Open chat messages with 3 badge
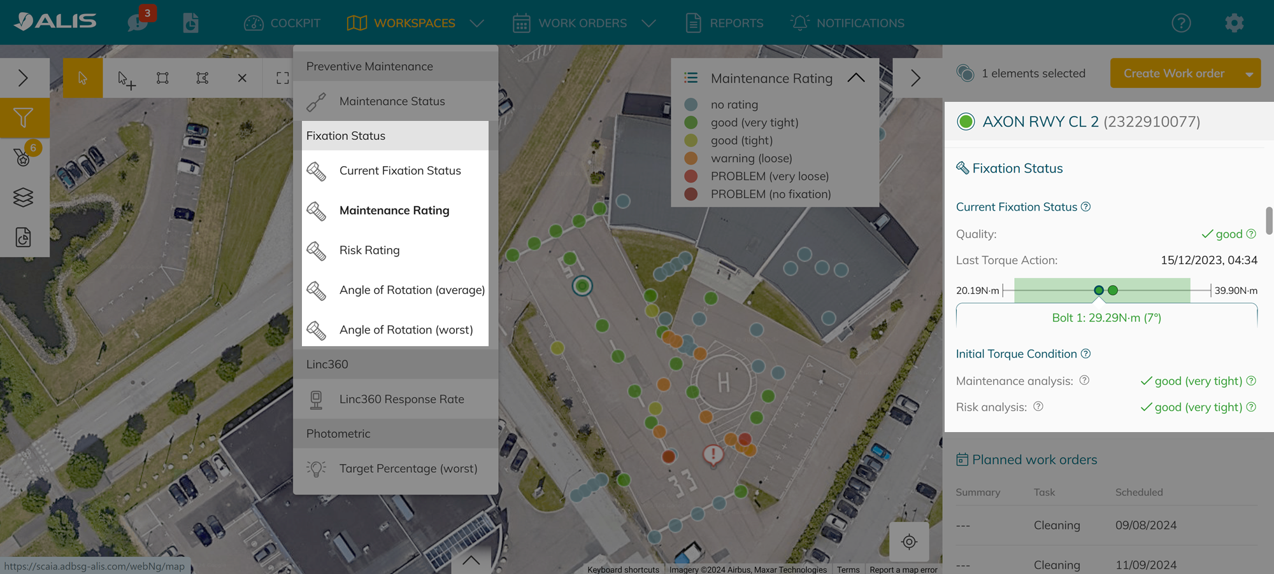Screen dimensions: 1274x574 (138, 22)
